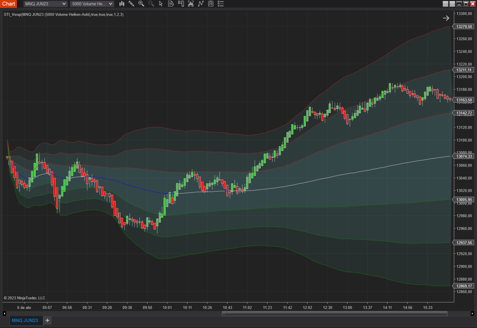Open the Data Series bracketed bars icon
Image resolution: width=477 pixels, height=328 pixels.
point(191,4)
